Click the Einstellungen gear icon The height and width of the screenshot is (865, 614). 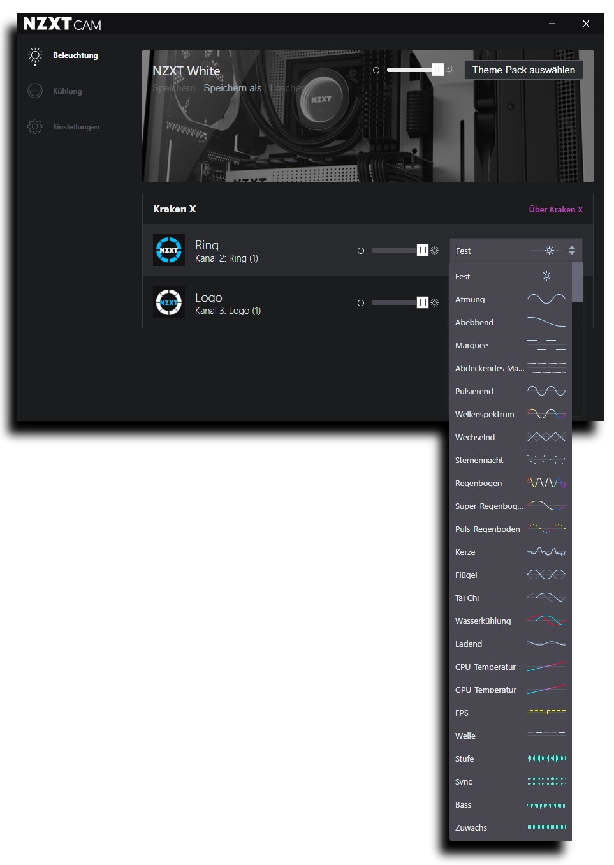pyautogui.click(x=35, y=126)
